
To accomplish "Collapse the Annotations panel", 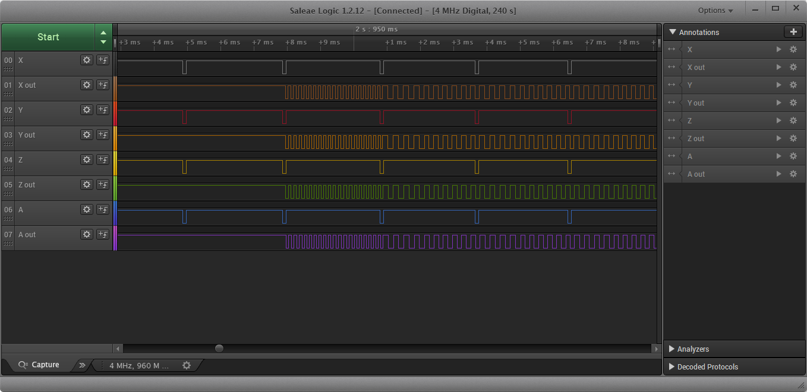I will click(x=673, y=32).
